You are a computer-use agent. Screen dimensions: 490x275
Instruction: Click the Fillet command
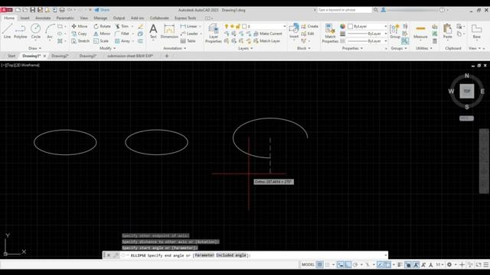coord(122,34)
